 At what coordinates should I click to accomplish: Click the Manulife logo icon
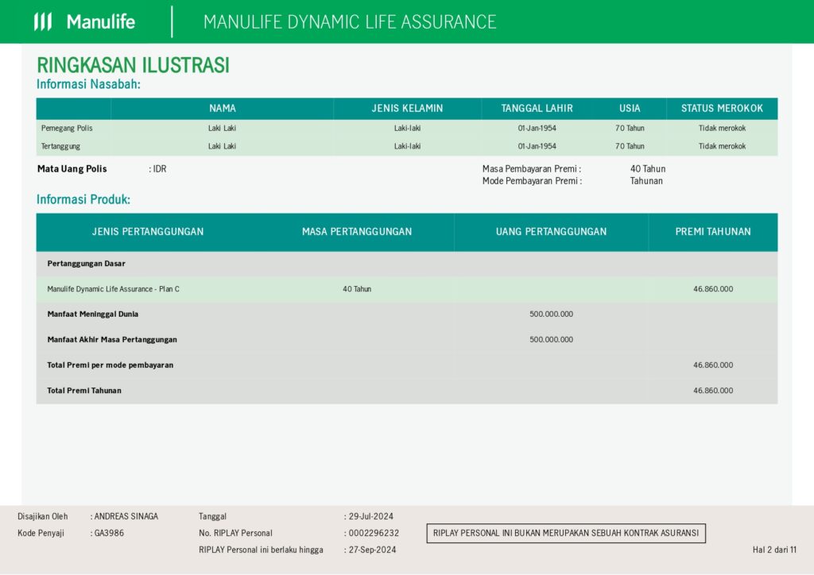tap(43, 21)
